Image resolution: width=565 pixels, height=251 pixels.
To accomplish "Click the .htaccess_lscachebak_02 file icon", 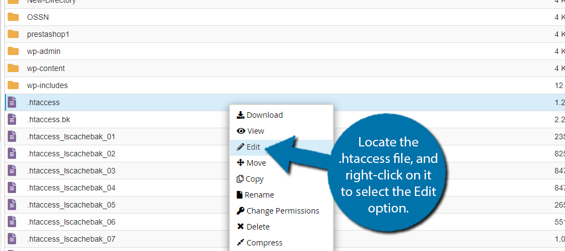I will [12, 154].
